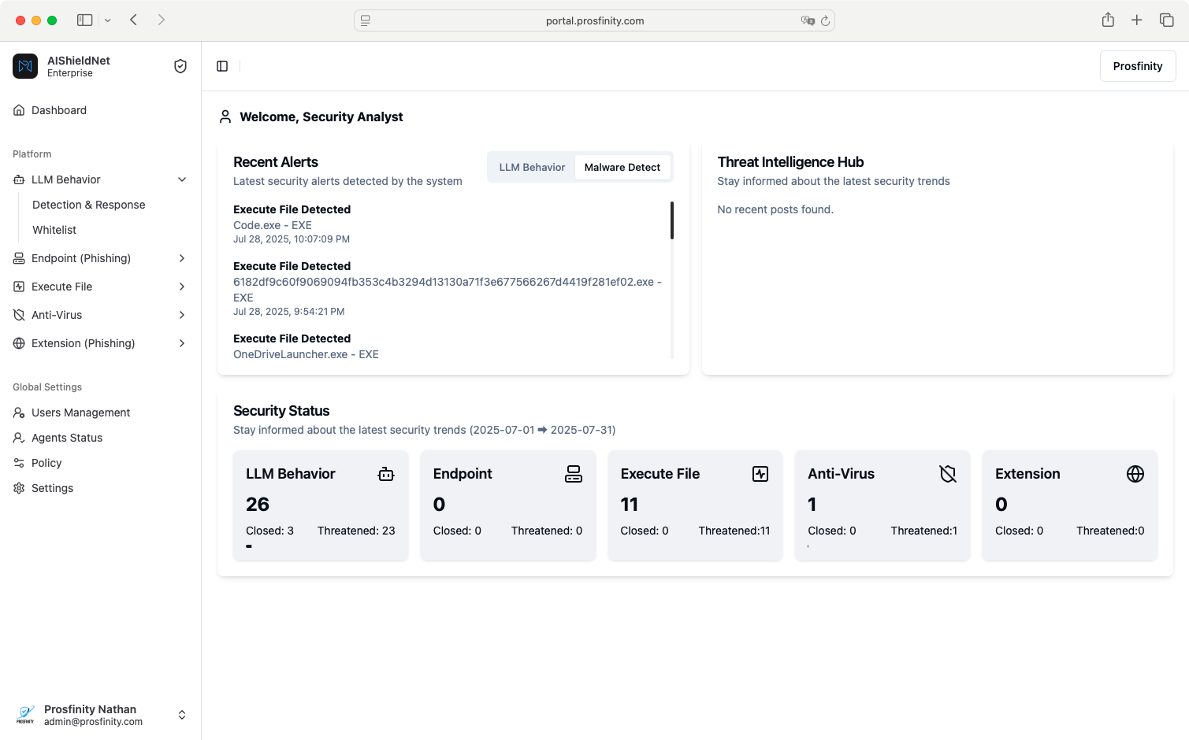Screen dimensions: 1189x740
Task: Expand the Anti-Virus sidebar chevron
Action: coord(182,315)
